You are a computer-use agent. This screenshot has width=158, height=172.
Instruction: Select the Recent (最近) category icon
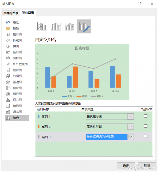pos(8,22)
